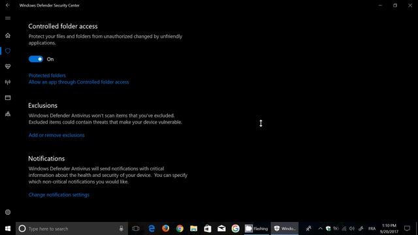418x235 pixels.
Task: Open Mail app from taskbar
Action: 221,228
